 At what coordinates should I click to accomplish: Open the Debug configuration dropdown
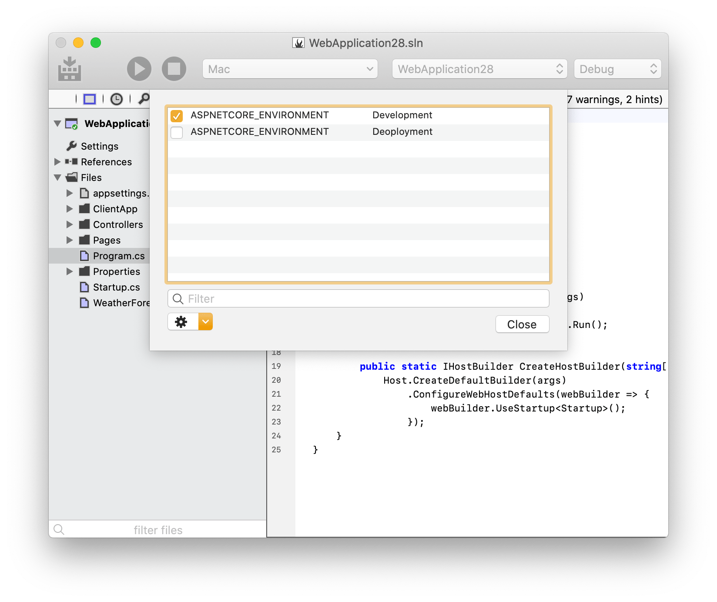point(618,69)
